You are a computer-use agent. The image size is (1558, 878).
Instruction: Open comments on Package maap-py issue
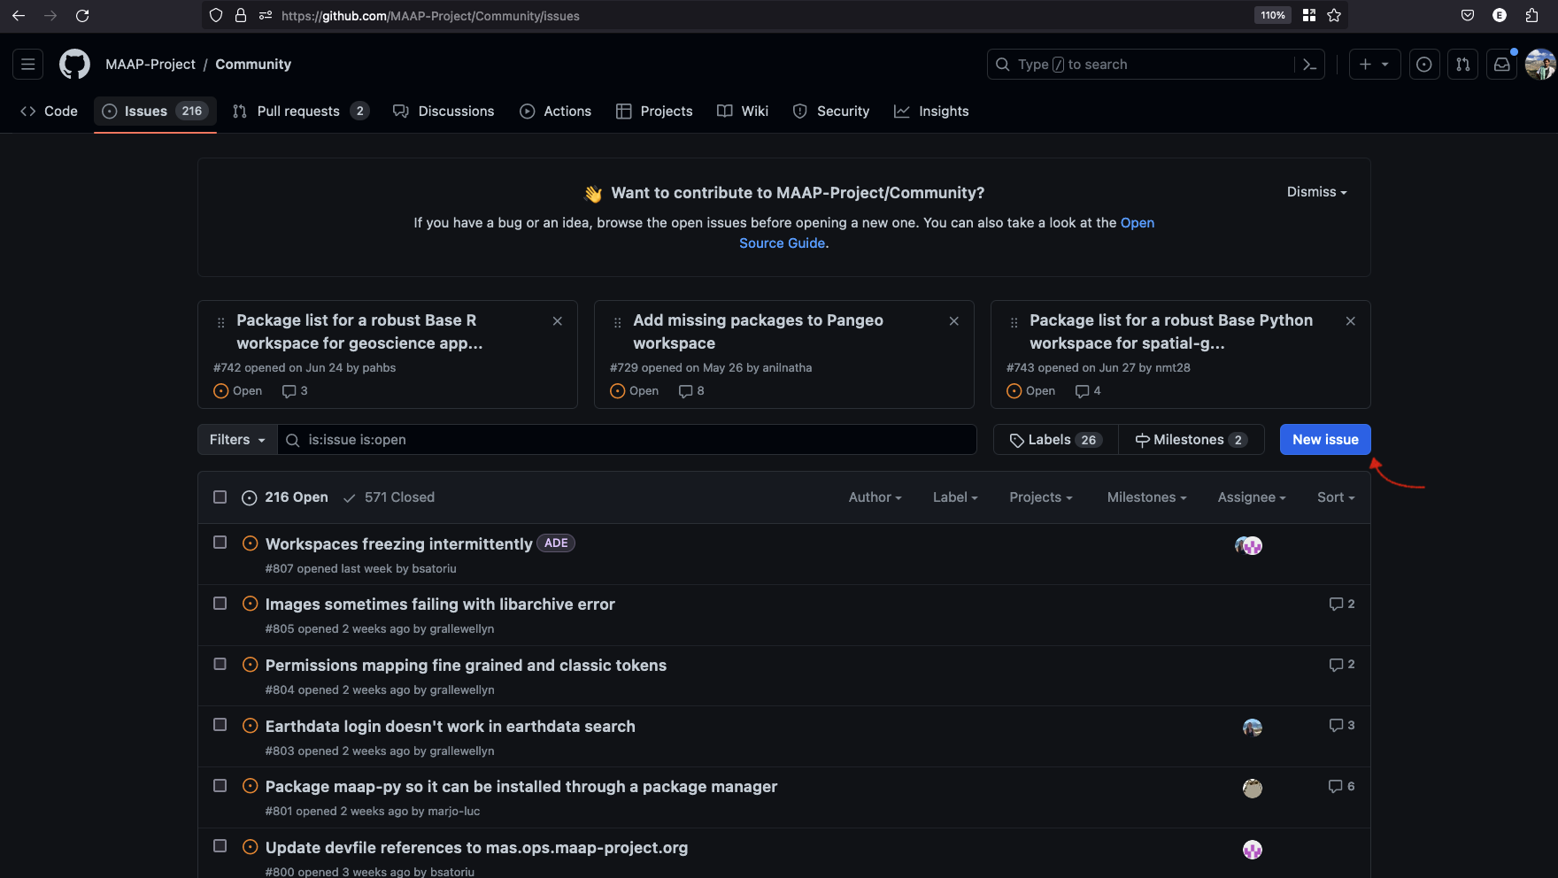pos(1342,787)
